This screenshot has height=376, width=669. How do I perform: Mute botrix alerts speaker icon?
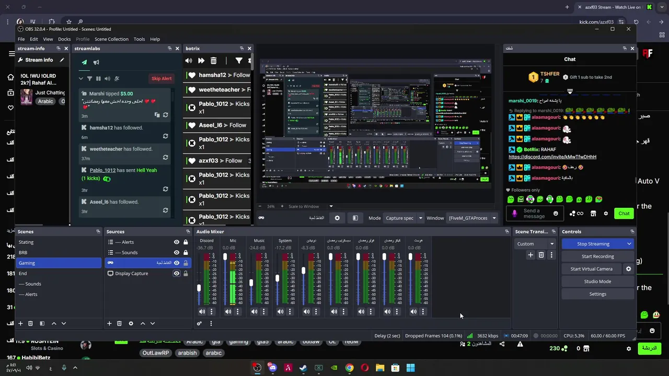pos(189,61)
